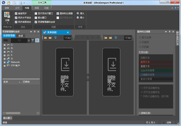The image size is (181, 126).
Task: Click cloud download icon in left pane
Action: [55, 37]
